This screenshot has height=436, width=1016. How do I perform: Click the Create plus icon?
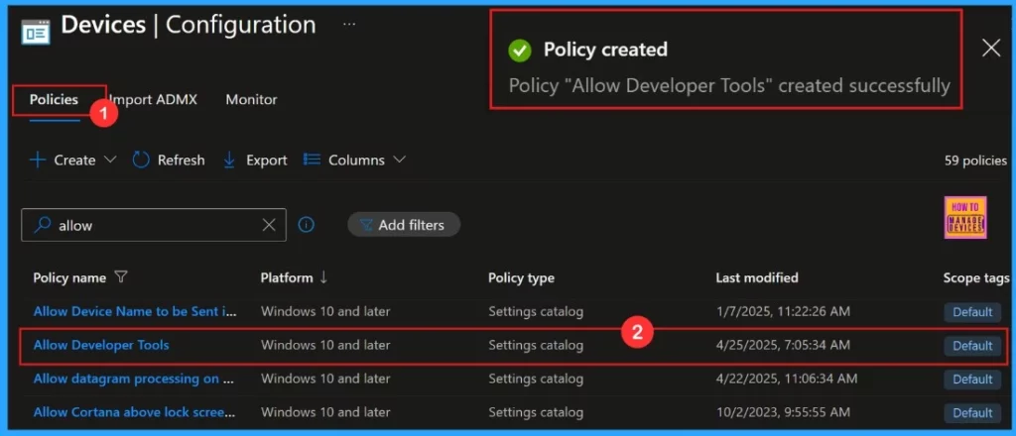(x=39, y=160)
